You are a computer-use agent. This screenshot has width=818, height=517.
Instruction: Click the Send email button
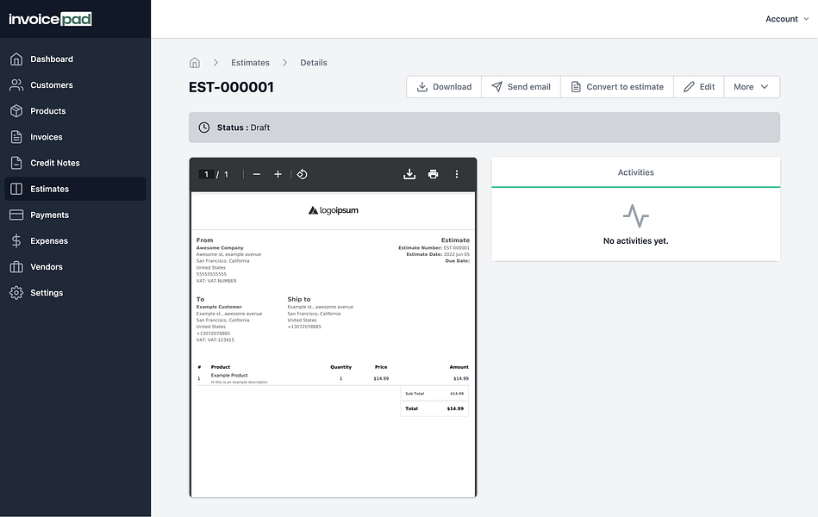click(x=521, y=87)
